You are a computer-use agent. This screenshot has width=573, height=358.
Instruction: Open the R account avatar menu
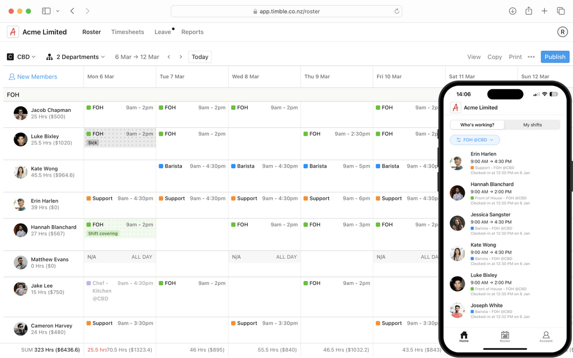562,32
